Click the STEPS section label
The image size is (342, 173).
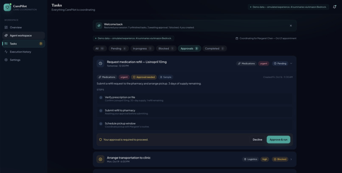(x=100, y=90)
